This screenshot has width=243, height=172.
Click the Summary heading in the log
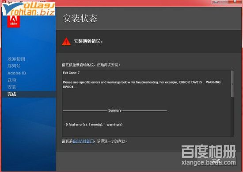coord(115,110)
